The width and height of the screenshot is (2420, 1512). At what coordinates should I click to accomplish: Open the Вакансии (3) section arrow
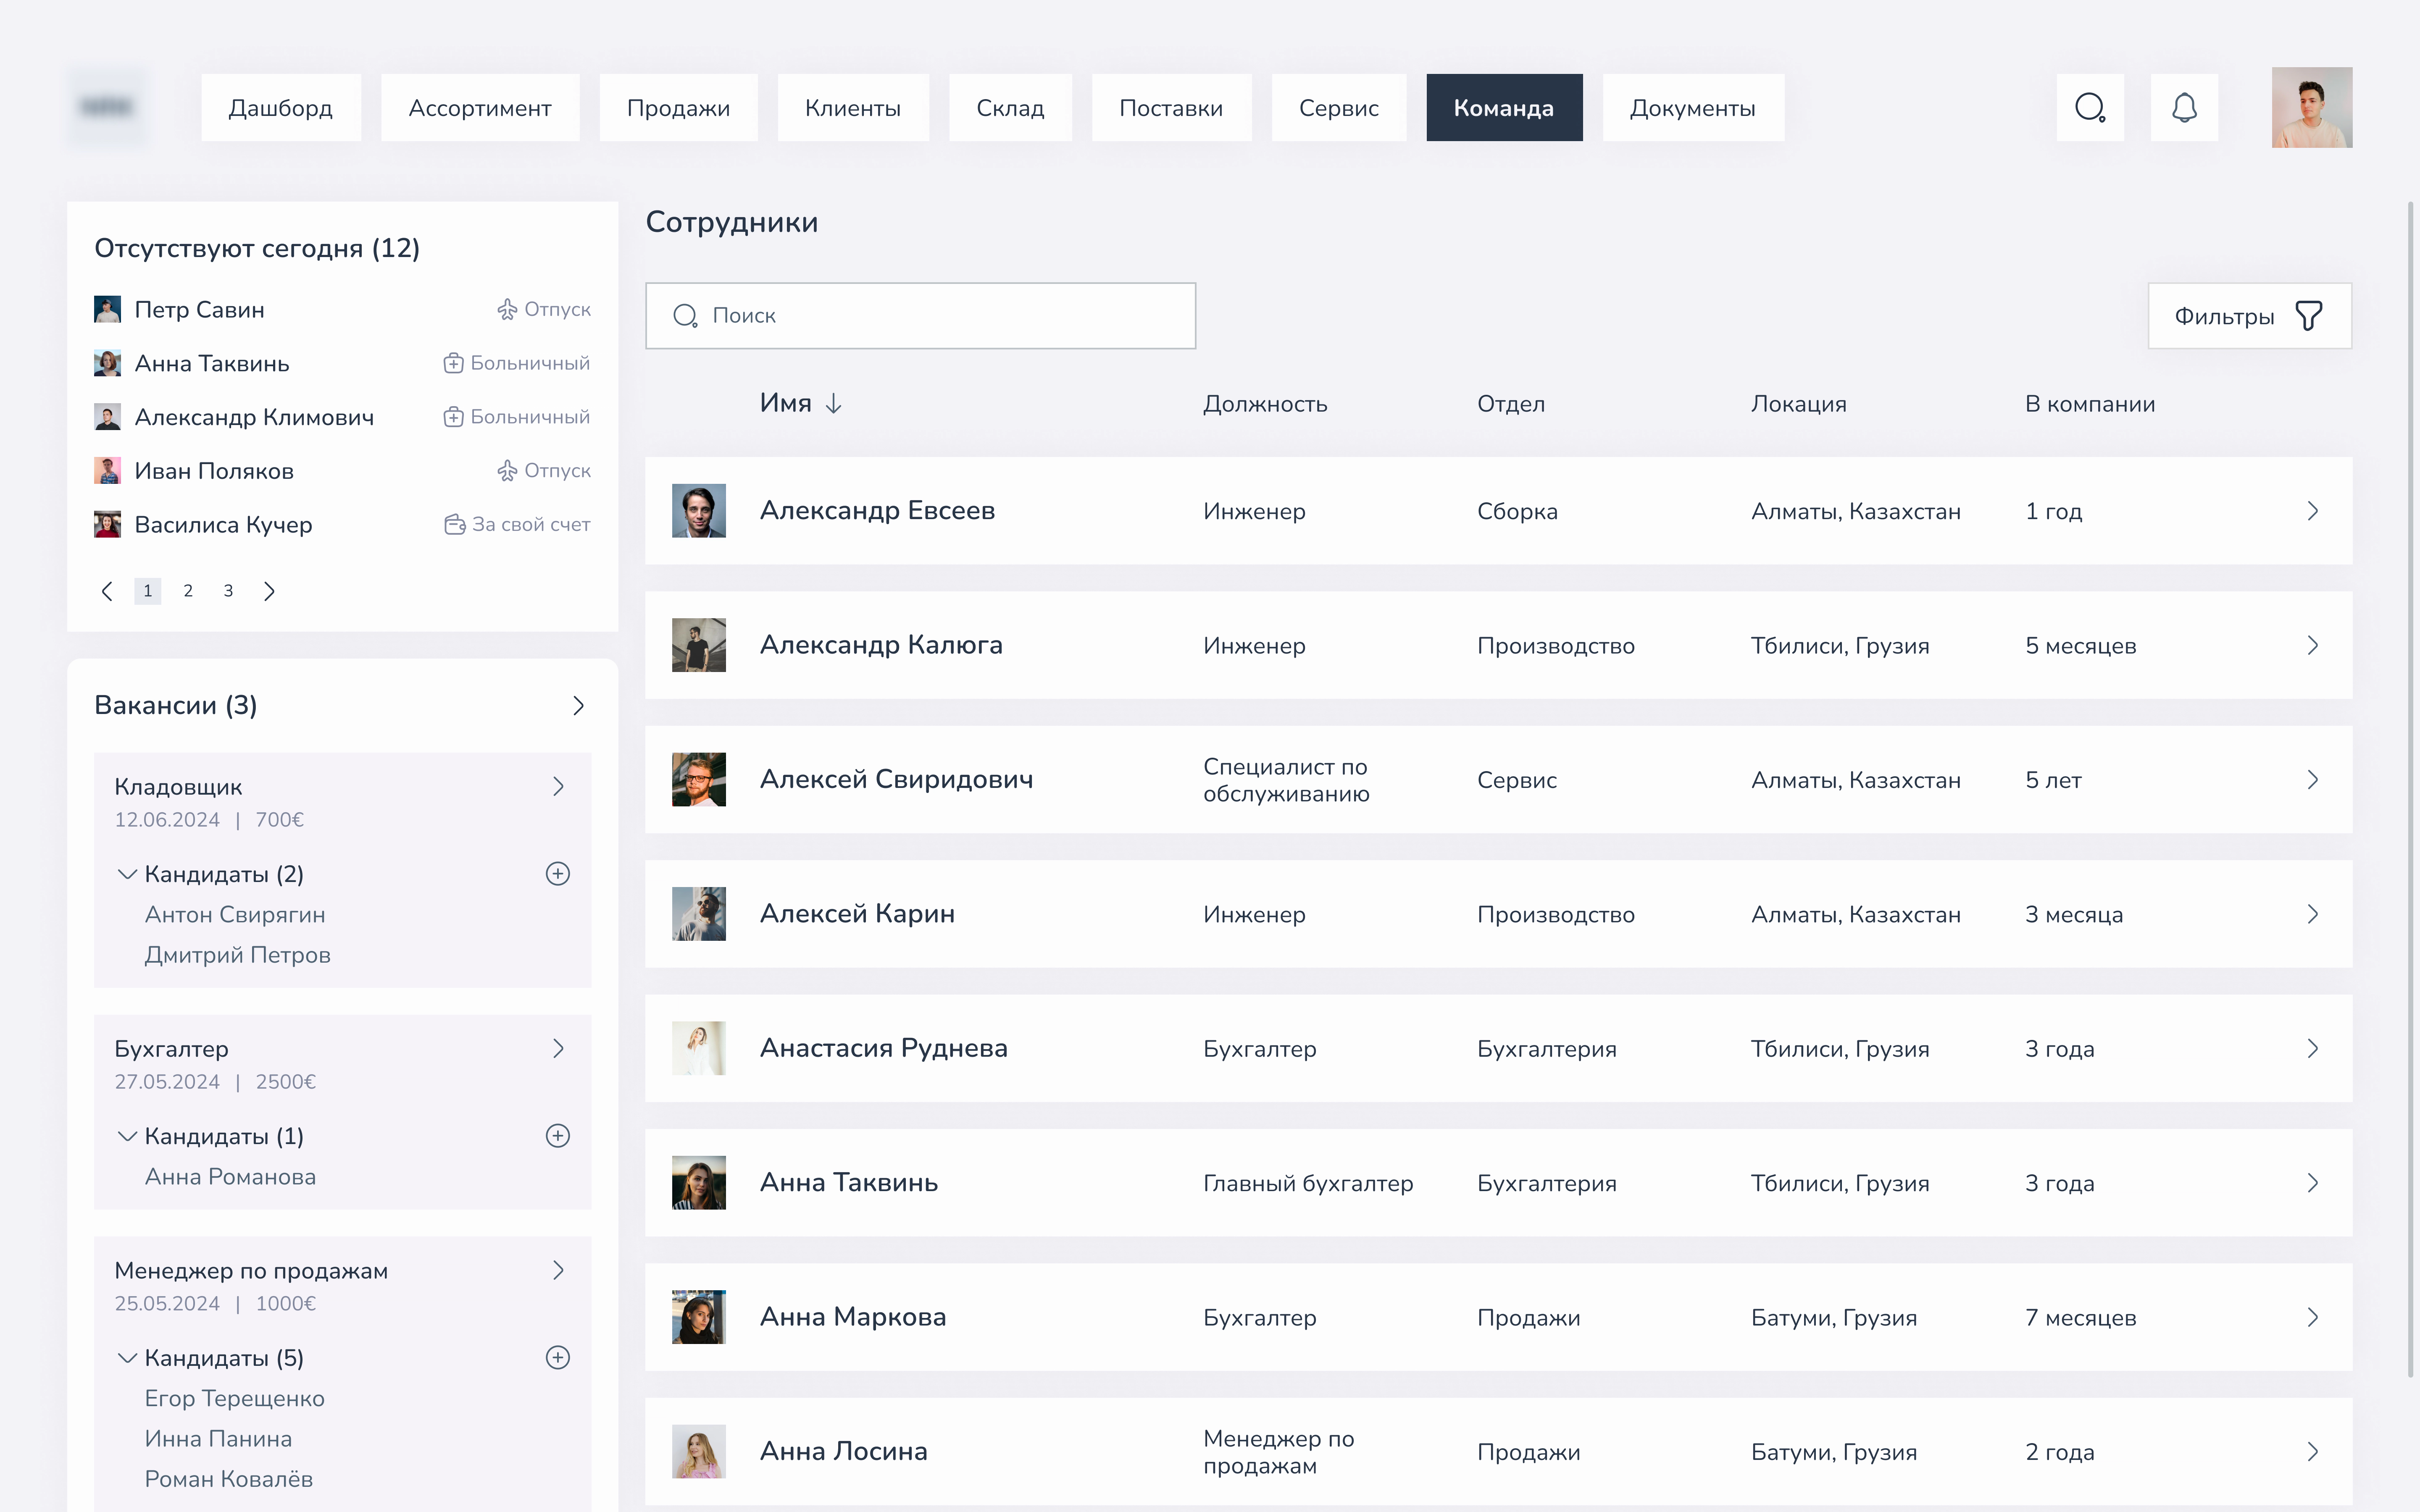(578, 706)
